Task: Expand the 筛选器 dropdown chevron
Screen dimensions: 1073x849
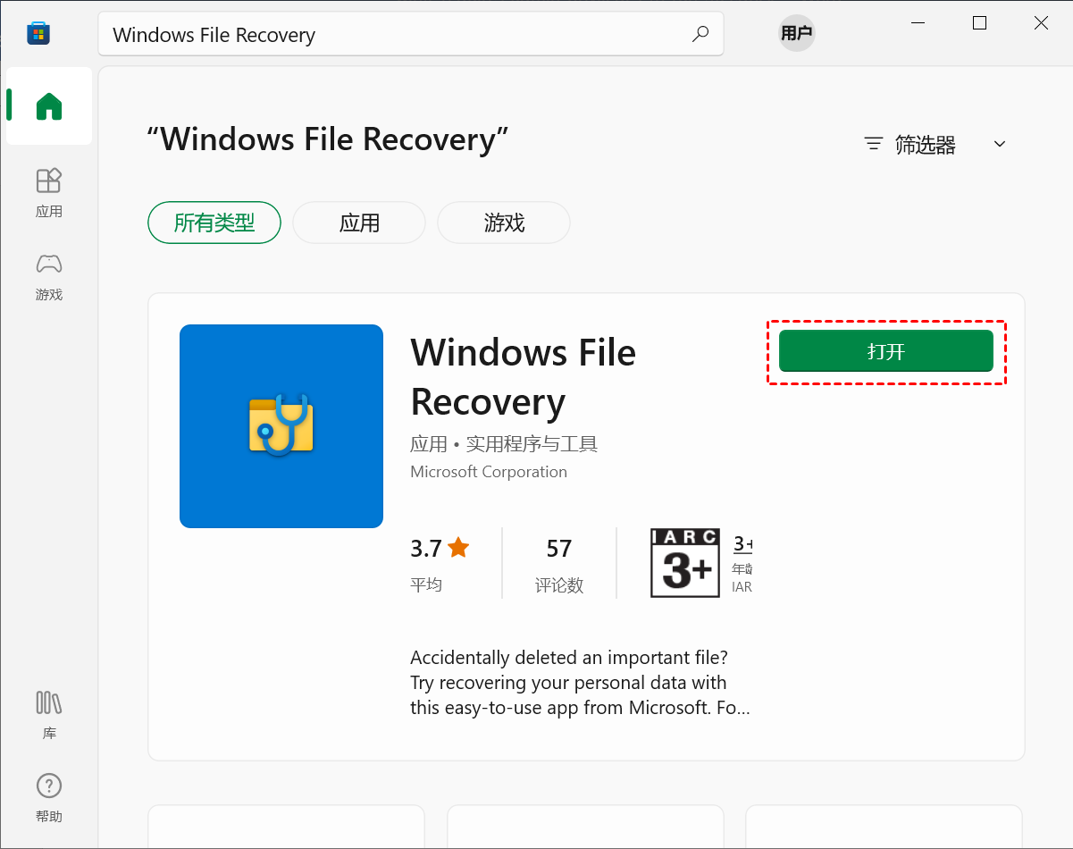Action: pyautogui.click(x=1000, y=144)
